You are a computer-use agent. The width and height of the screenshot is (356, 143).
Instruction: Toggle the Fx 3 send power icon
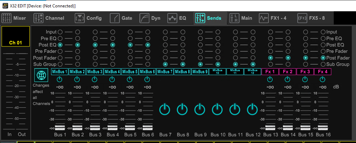tap(305, 79)
